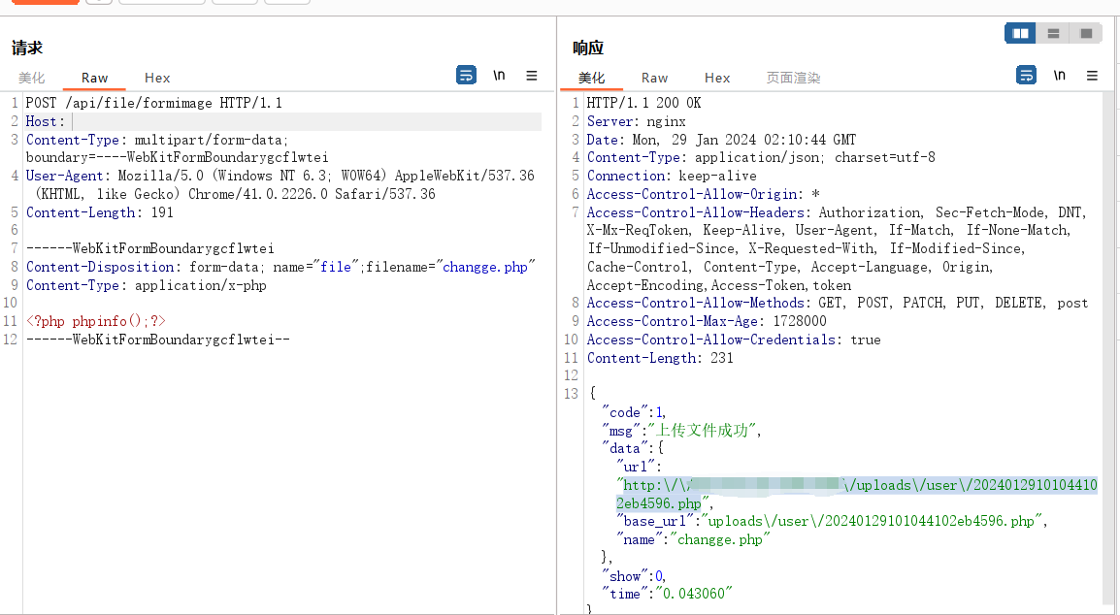Switch request view to 美化 tab
The width and height of the screenshot is (1120, 615).
point(31,78)
